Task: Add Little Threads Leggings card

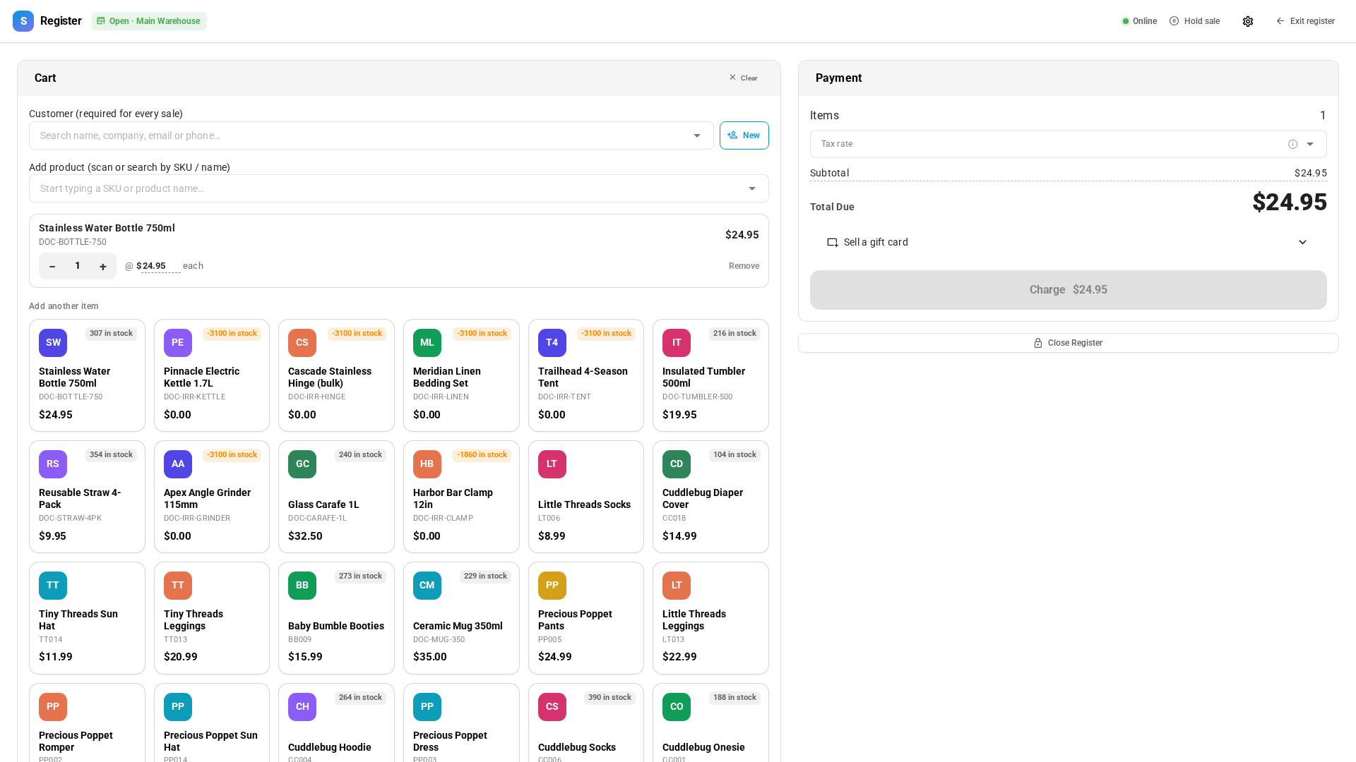Action: click(710, 618)
